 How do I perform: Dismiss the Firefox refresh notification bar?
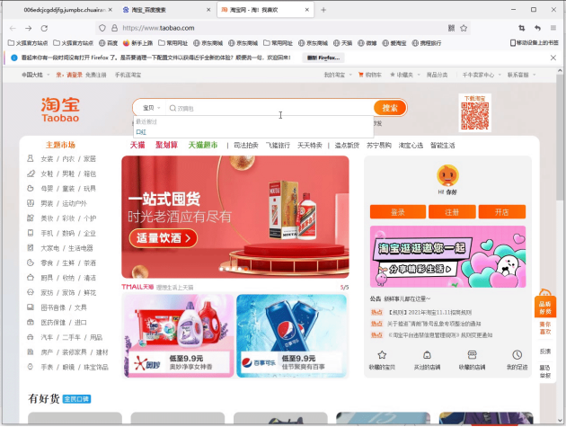click(x=553, y=58)
